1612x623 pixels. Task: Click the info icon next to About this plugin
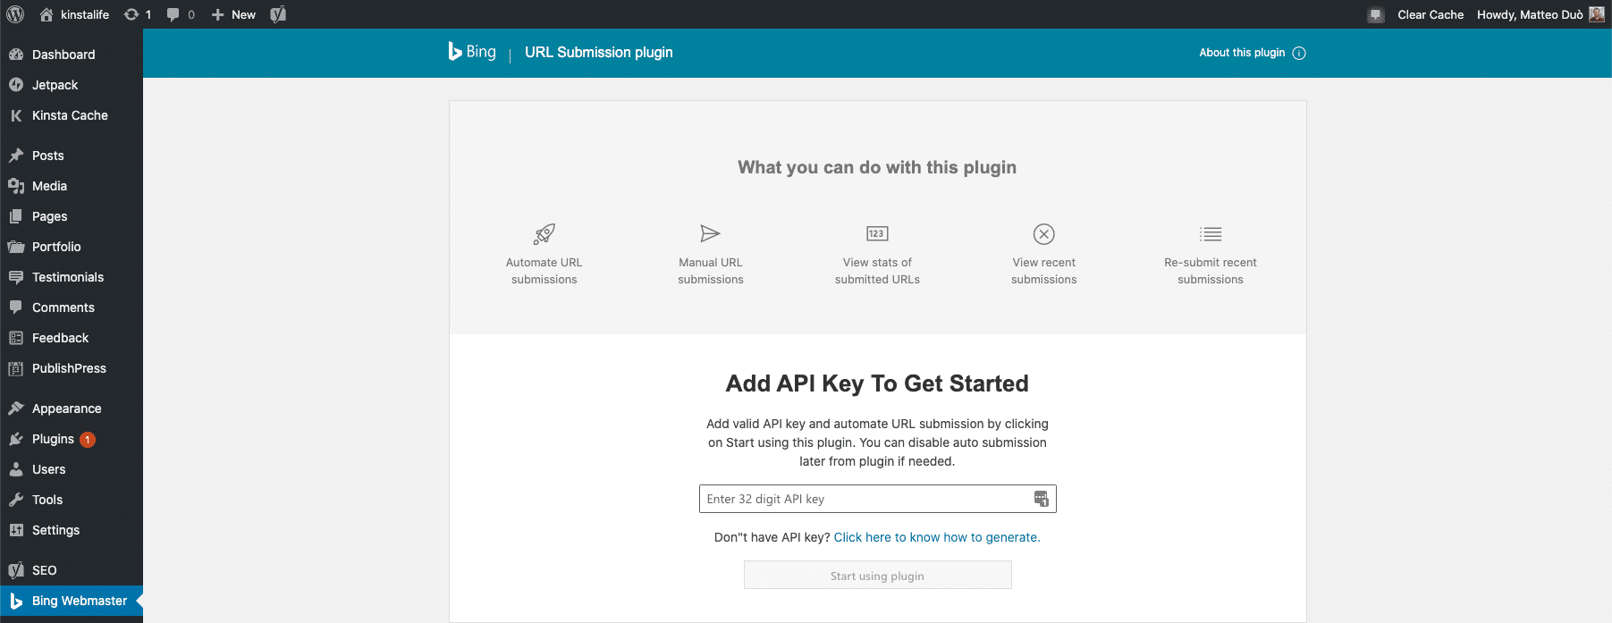(1298, 52)
